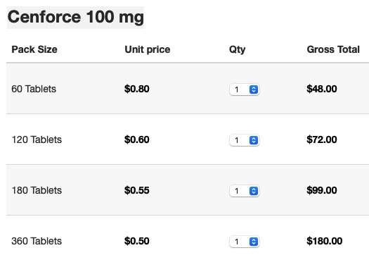
Task: Click blue stepper arrows in 180 Tablets row
Action: tap(254, 191)
